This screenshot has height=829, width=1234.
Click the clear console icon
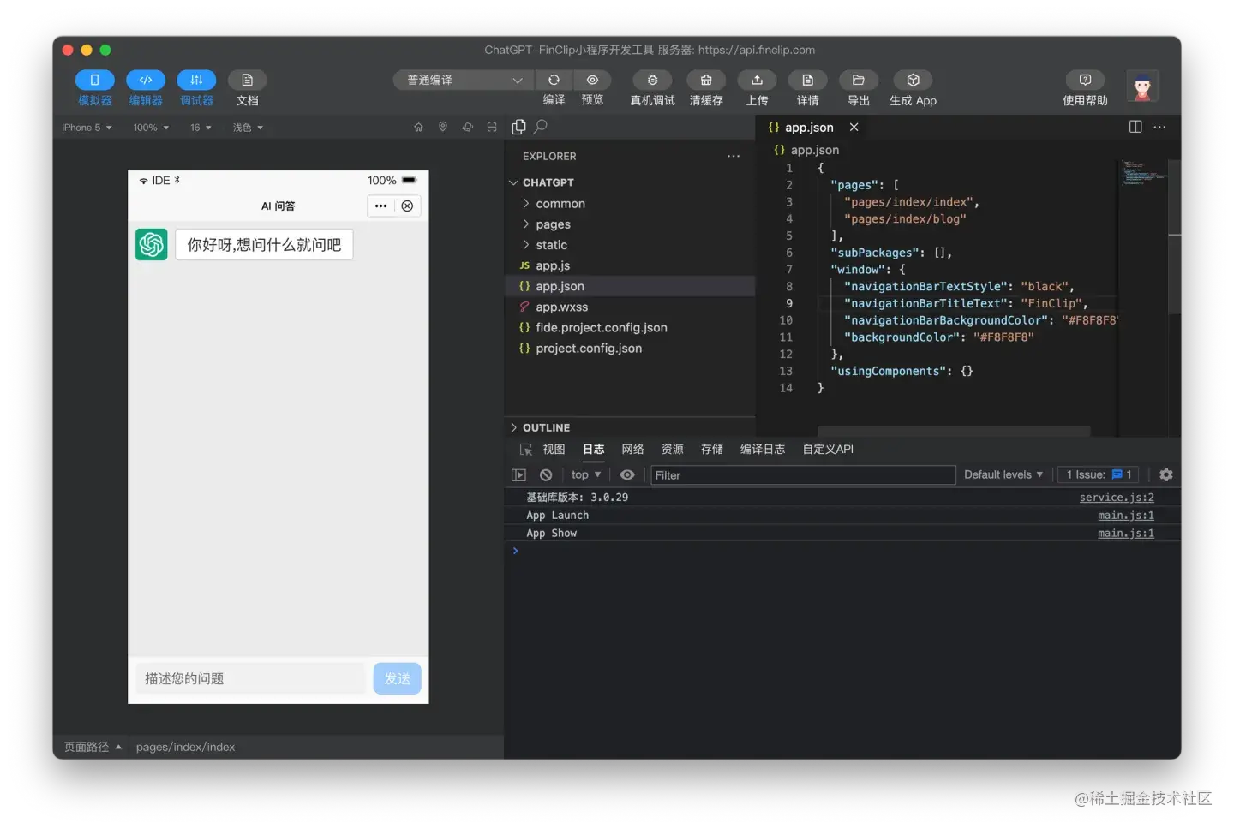(546, 474)
